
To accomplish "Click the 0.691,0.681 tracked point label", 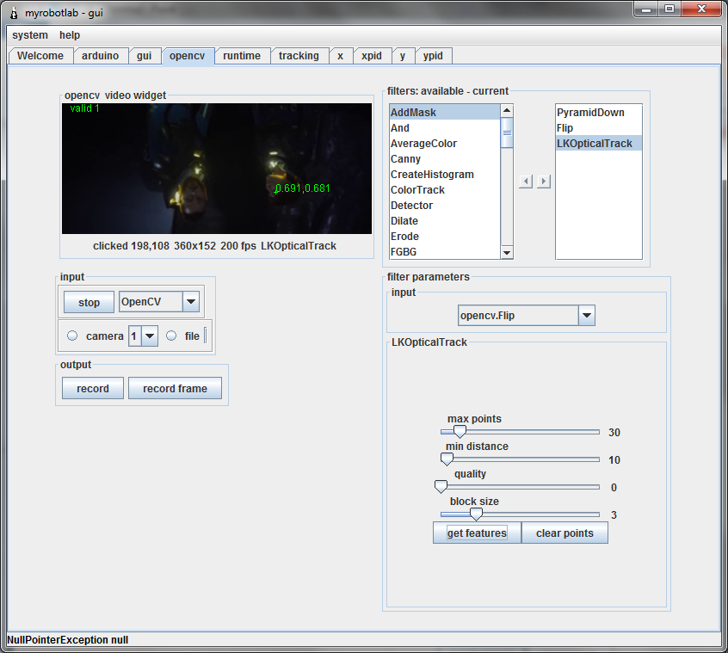I will click(x=302, y=188).
